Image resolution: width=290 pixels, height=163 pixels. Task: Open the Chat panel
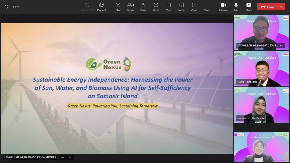click(118, 7)
